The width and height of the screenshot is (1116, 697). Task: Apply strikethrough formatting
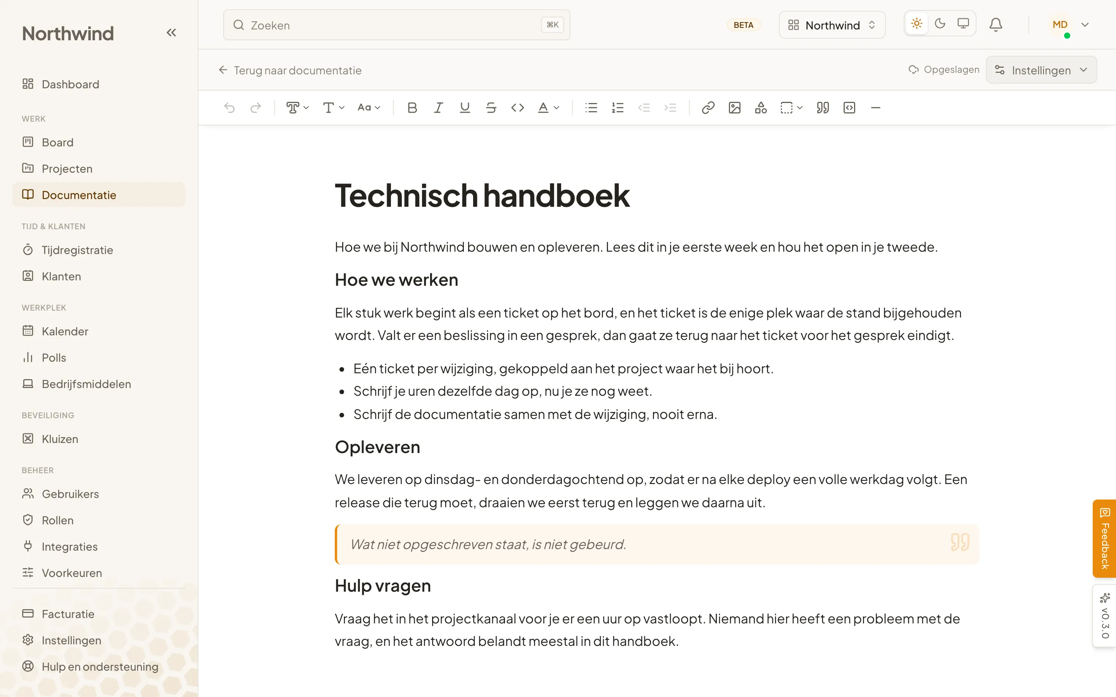[x=491, y=108]
